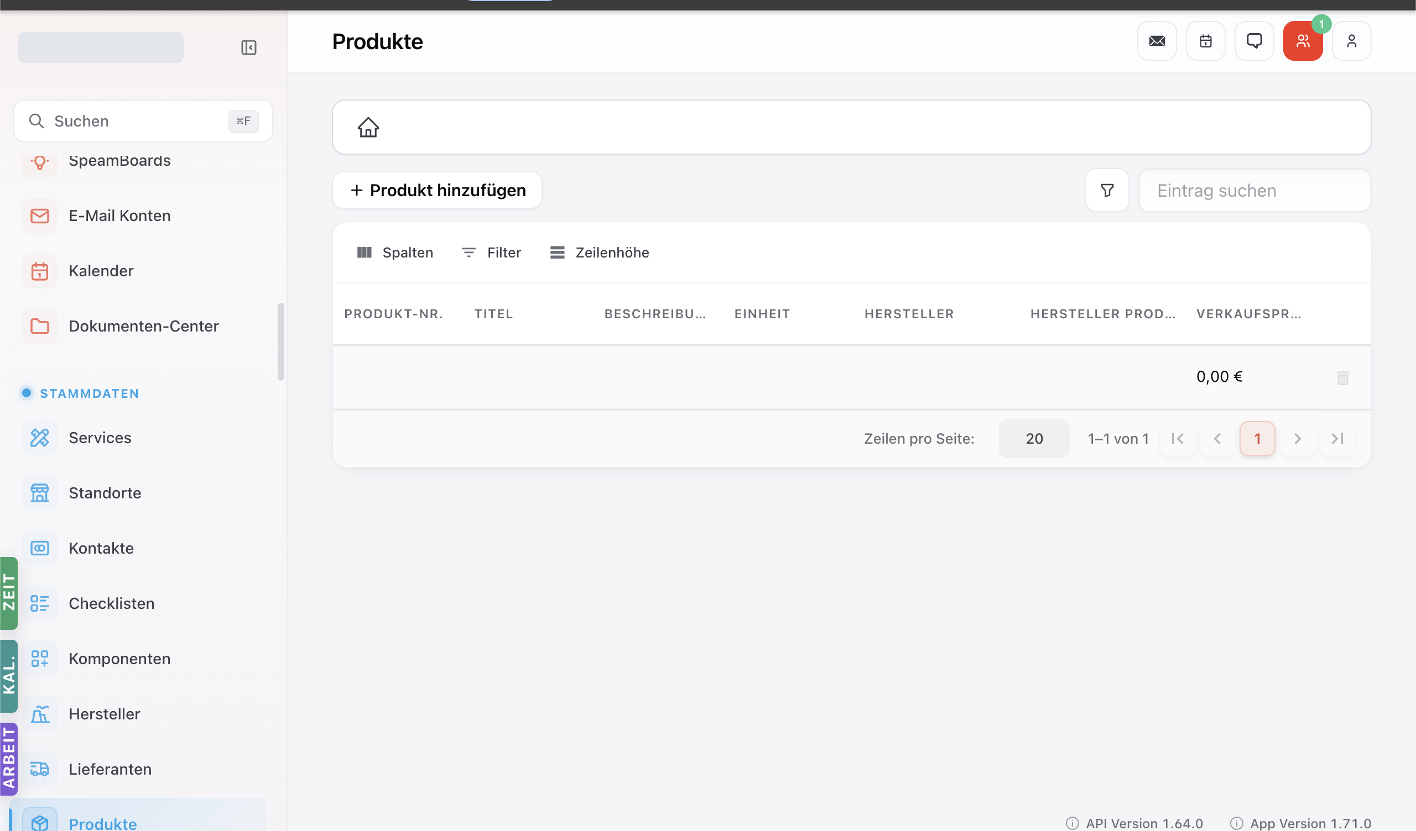Screen dimensions: 1416x831
Task: Delete the product row with trash icon
Action: [1342, 377]
